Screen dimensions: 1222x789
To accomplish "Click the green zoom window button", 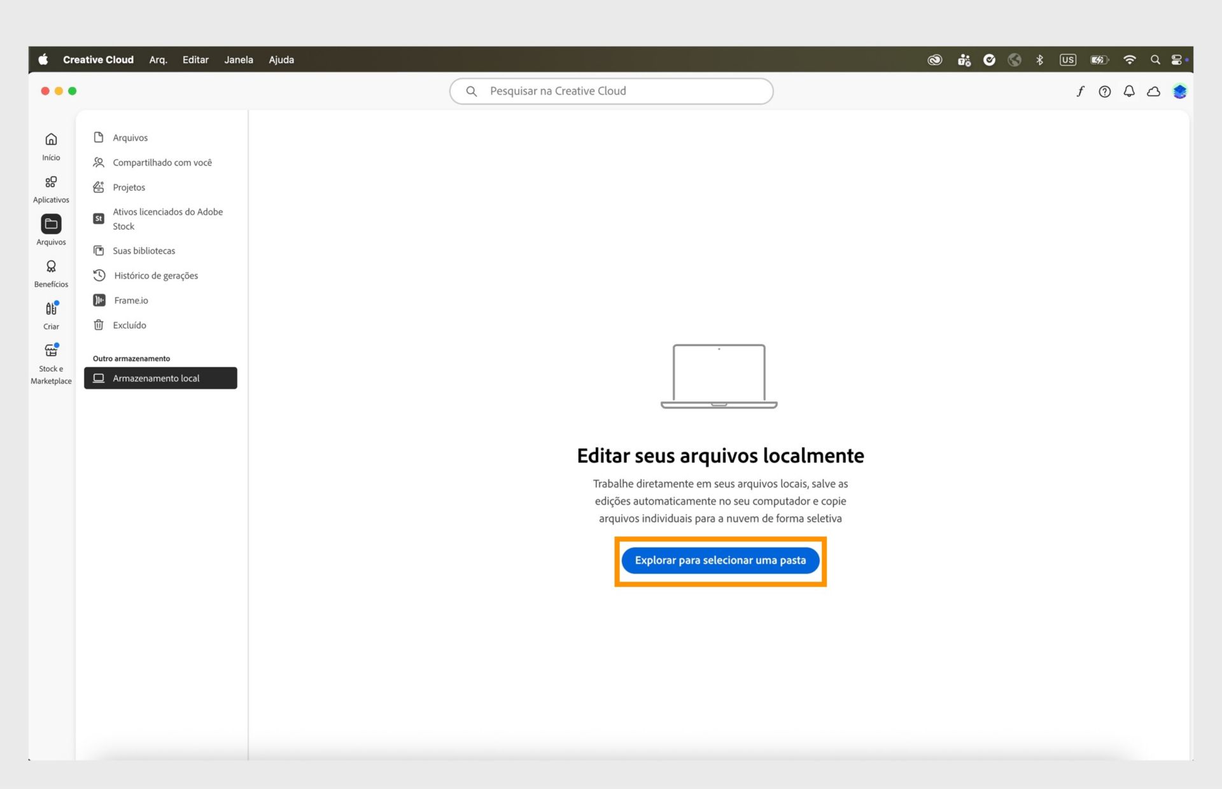I will (73, 91).
